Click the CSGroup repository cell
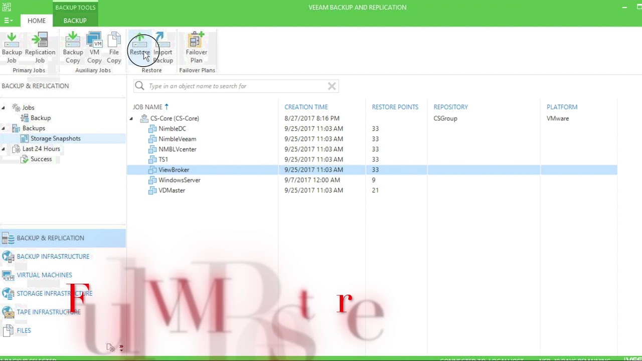Viewport: 642px width, 361px height. [445, 118]
